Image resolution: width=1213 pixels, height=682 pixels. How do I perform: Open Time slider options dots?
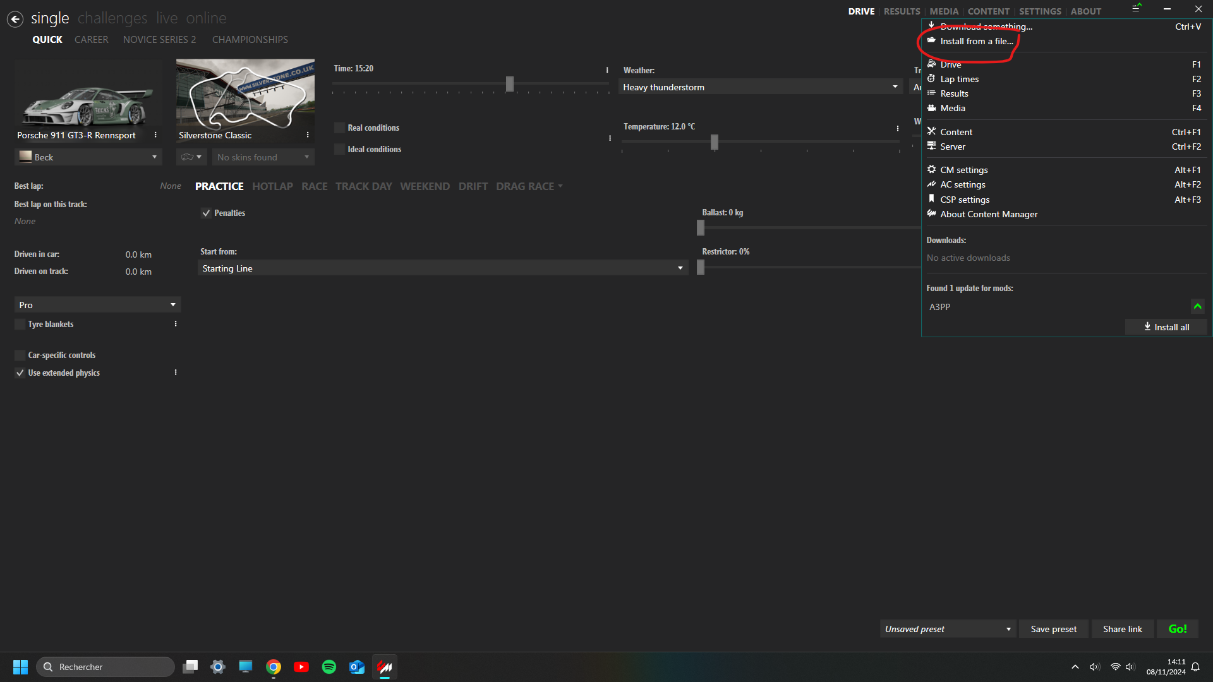(x=607, y=70)
